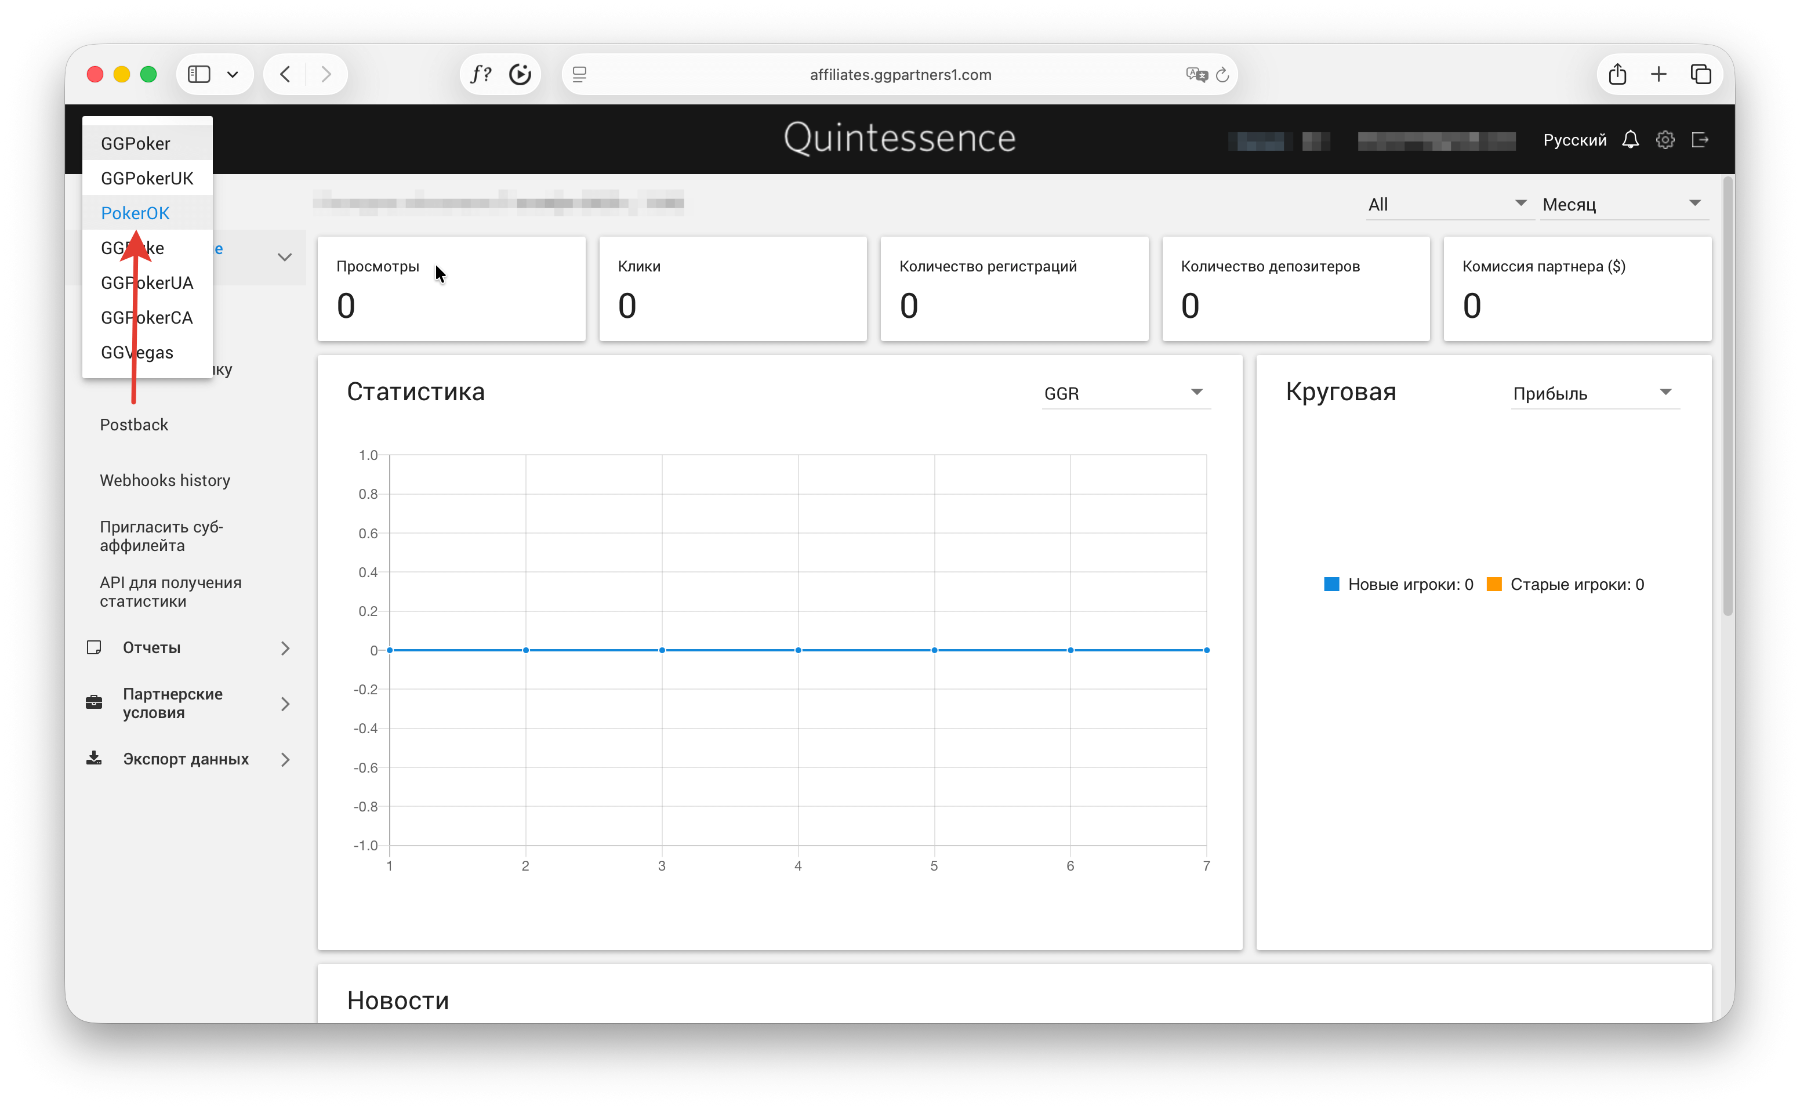1800x1109 pixels.
Task: Open the GGR statistics dropdown
Action: (x=1125, y=393)
